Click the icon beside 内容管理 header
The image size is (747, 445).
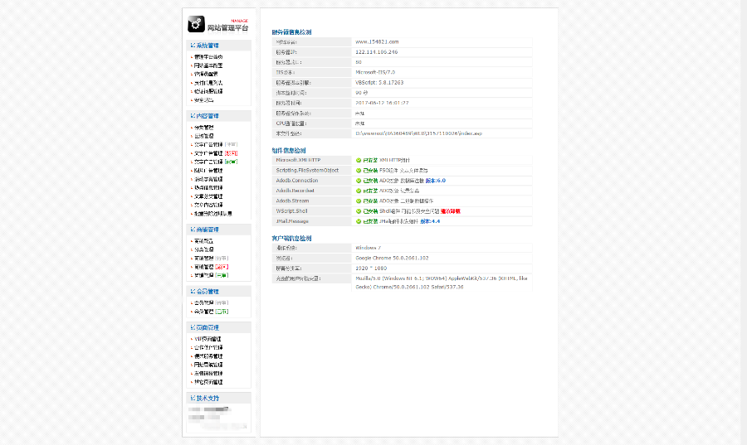pyautogui.click(x=193, y=116)
